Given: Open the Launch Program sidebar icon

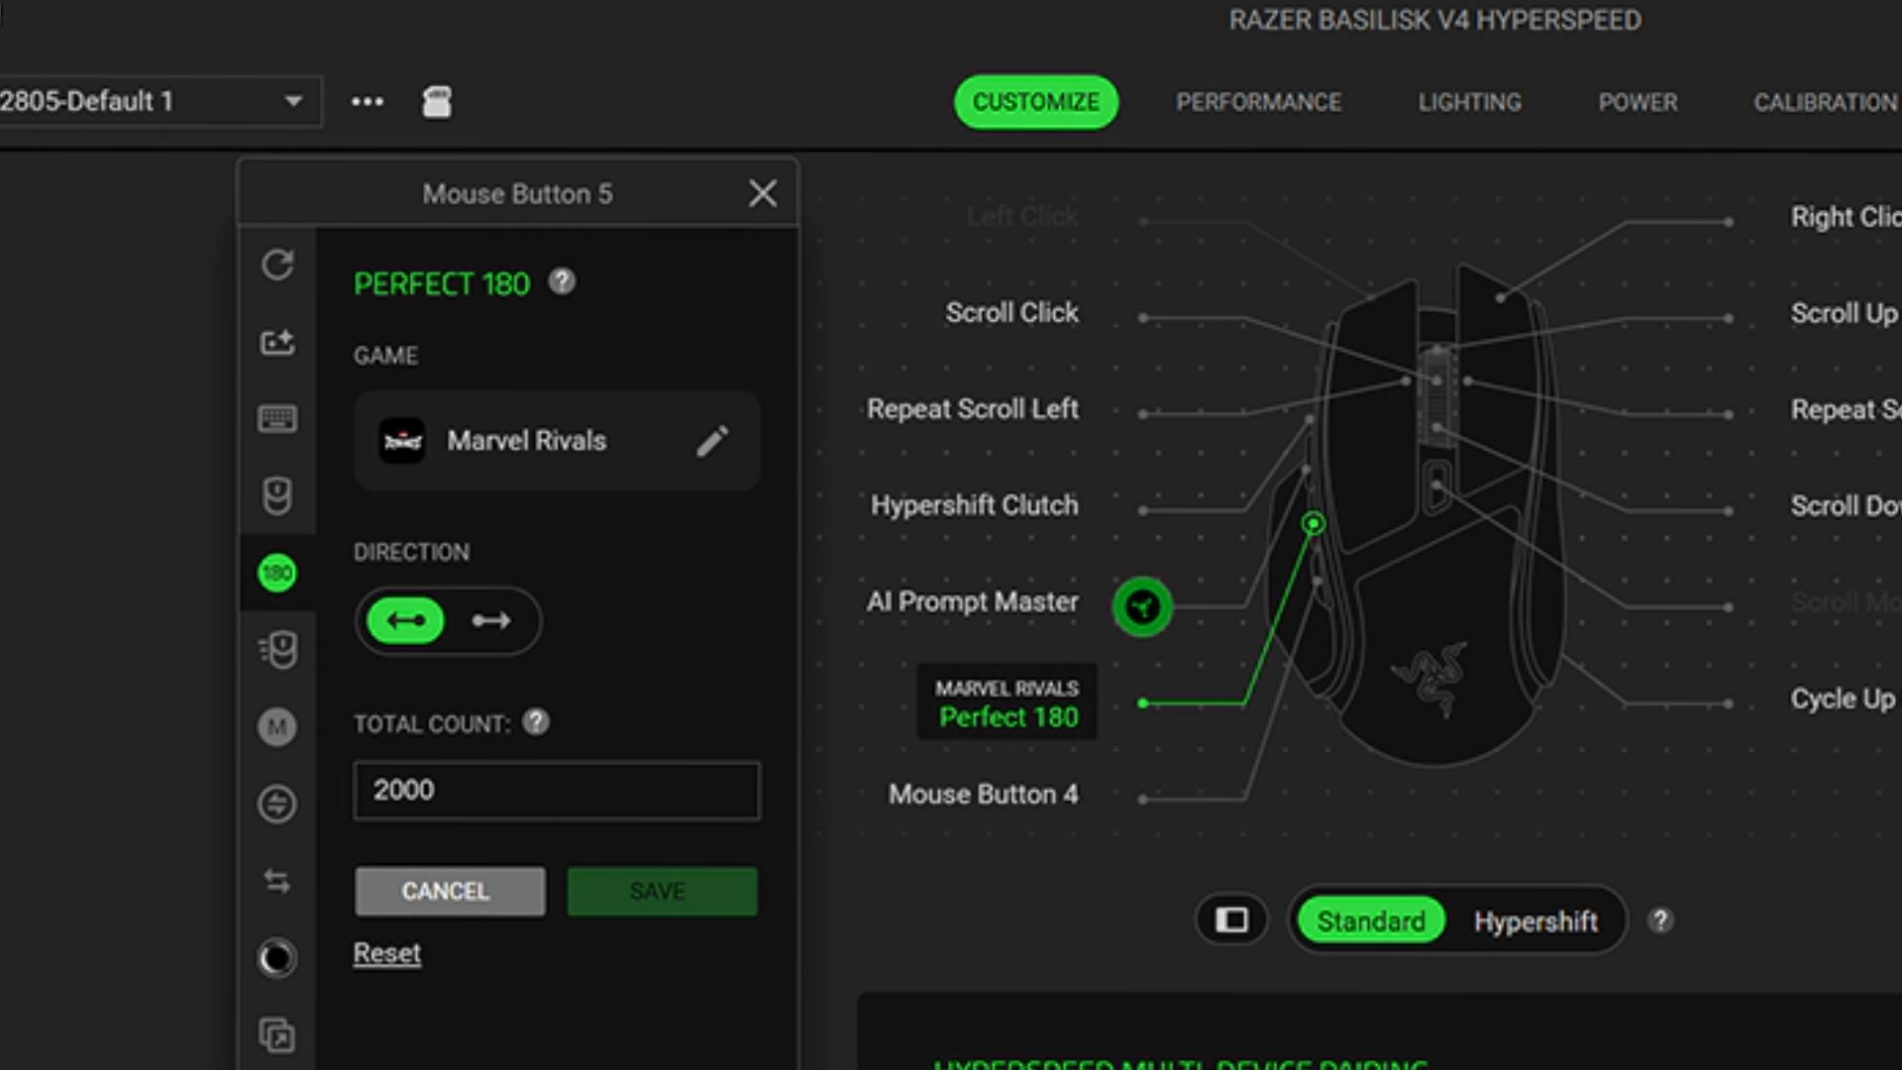Looking at the screenshot, I should tap(277, 1035).
